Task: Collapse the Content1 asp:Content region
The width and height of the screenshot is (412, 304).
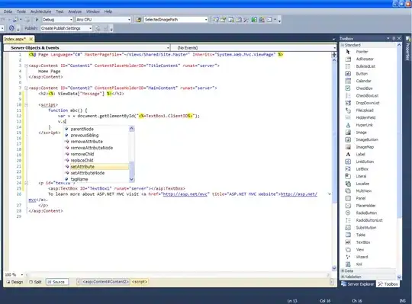Action: pyautogui.click(x=26, y=66)
